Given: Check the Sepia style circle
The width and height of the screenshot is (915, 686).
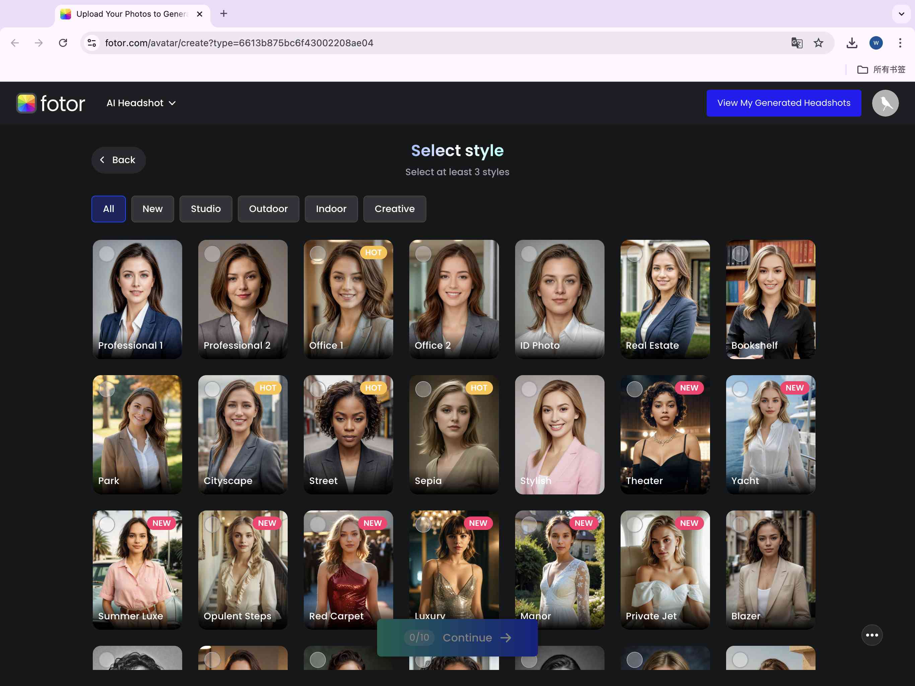Looking at the screenshot, I should tap(423, 389).
